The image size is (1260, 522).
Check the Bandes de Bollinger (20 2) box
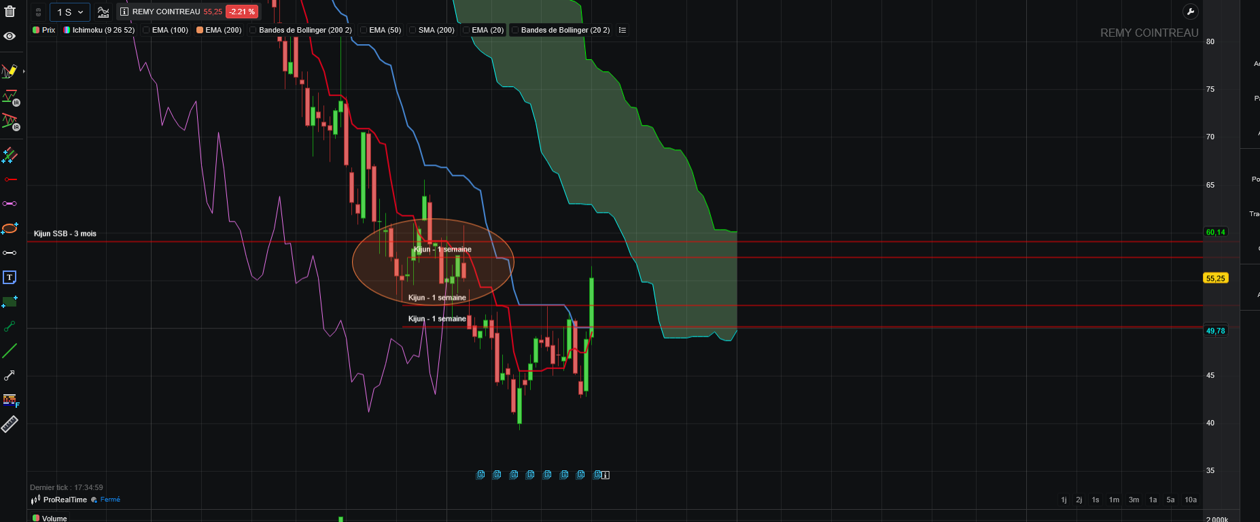click(515, 30)
